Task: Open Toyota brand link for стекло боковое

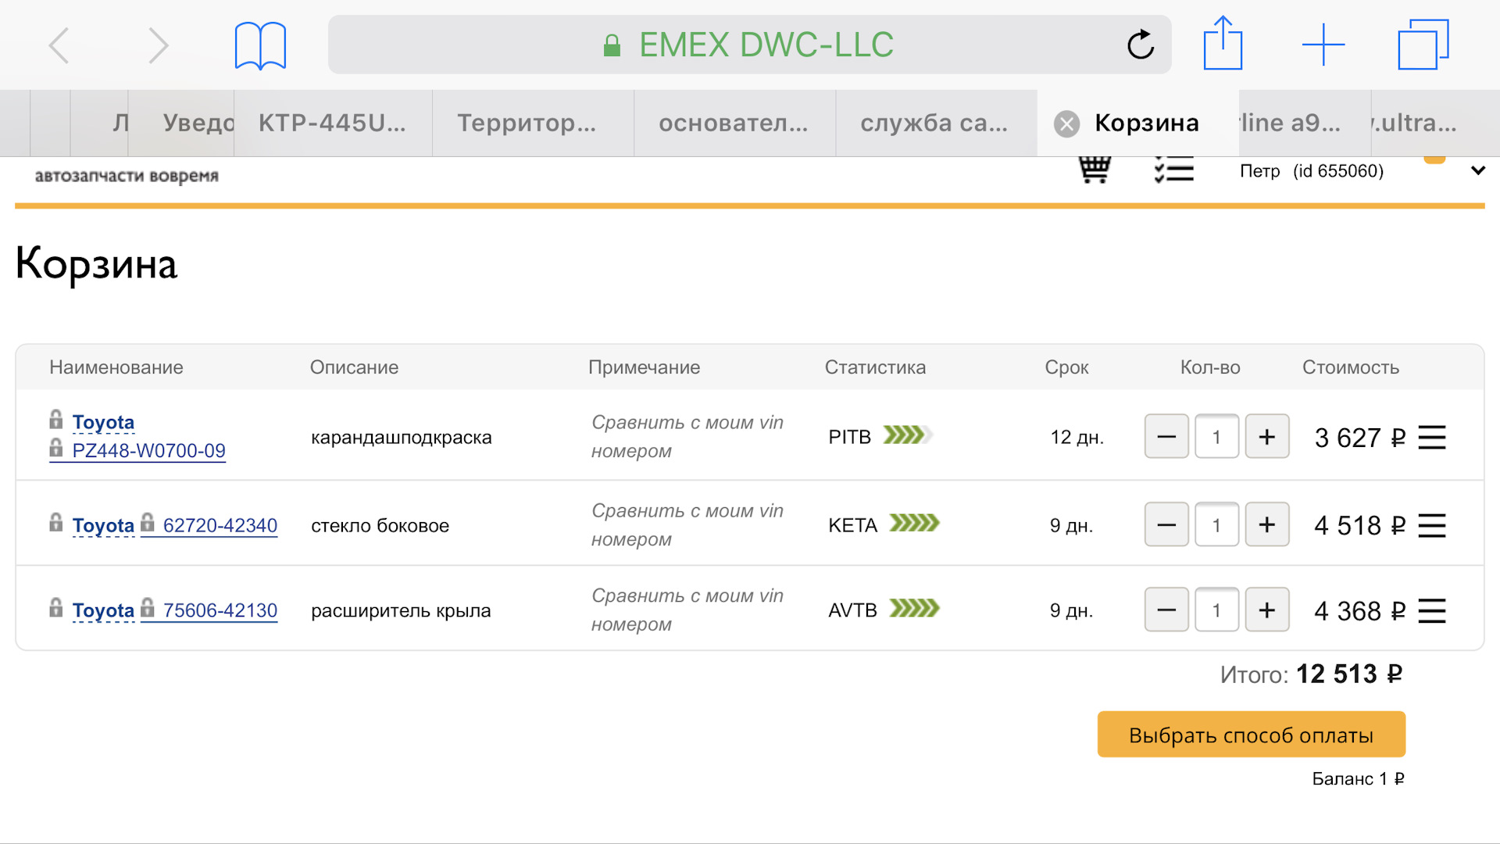Action: [x=103, y=526]
